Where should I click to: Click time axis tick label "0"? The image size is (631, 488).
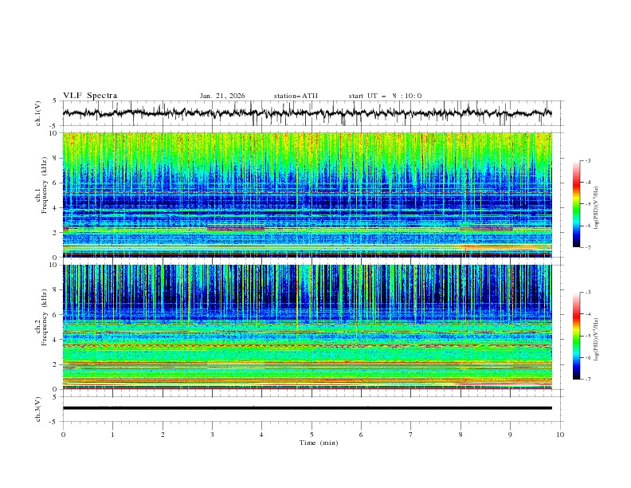(63, 435)
